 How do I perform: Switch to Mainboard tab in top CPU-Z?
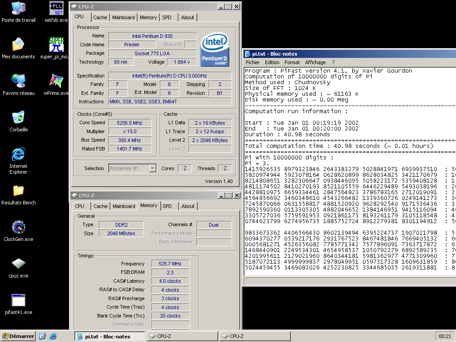(x=123, y=17)
